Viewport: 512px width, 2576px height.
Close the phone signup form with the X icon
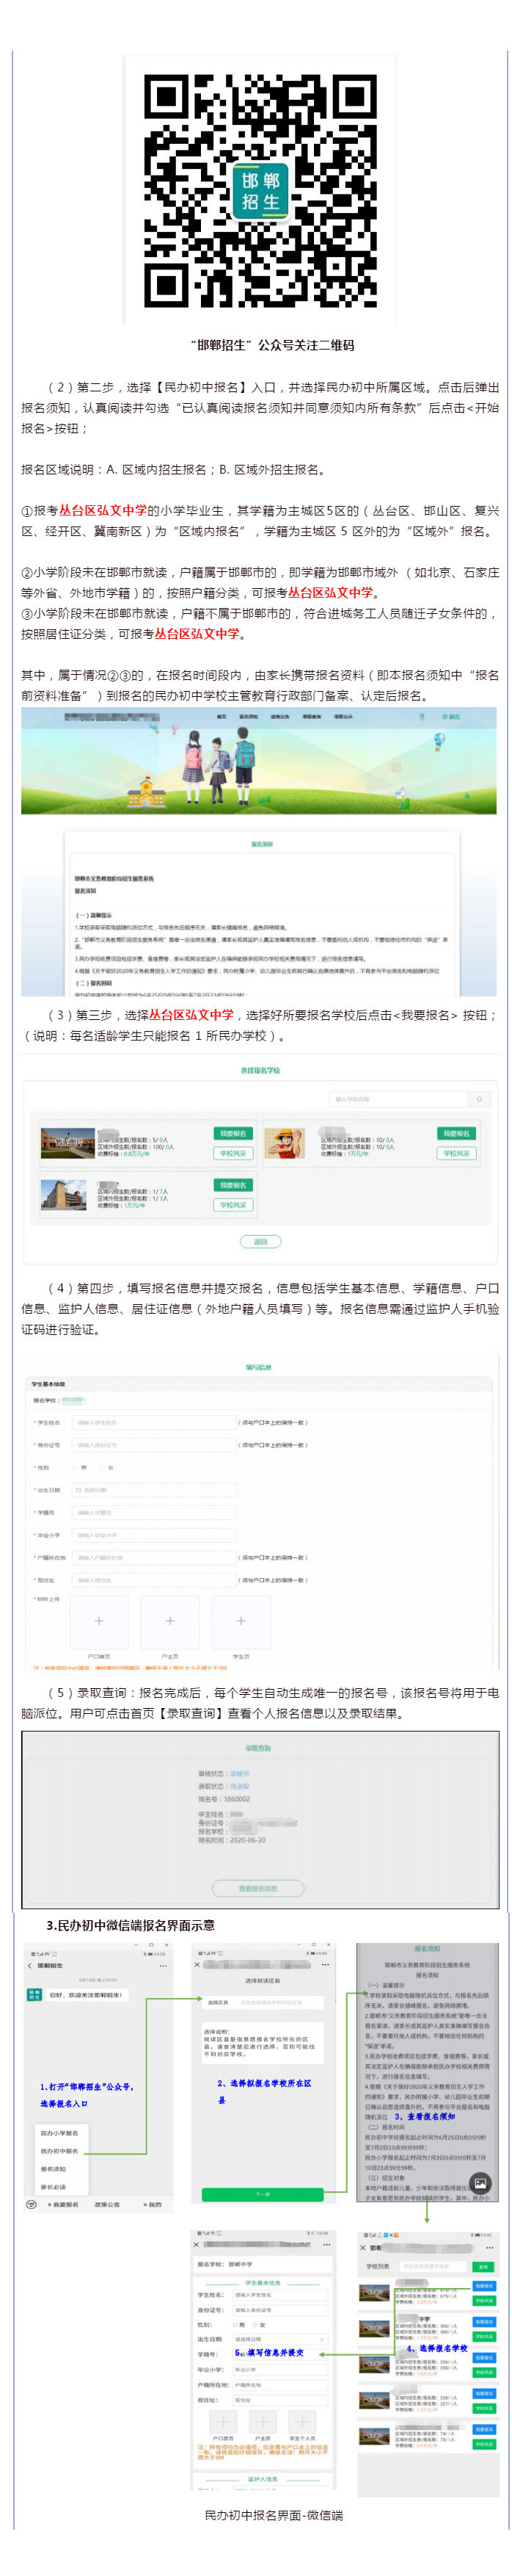pos(197,2245)
